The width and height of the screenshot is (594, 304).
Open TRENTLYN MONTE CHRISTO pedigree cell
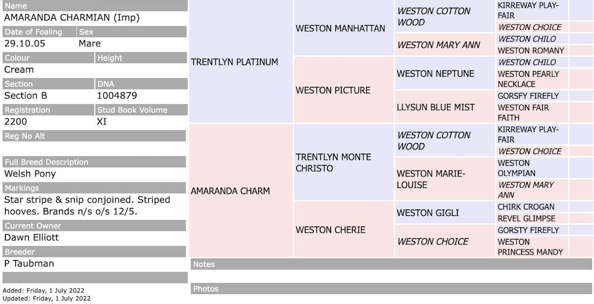tap(333, 162)
